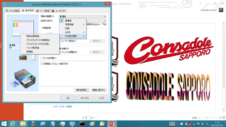Screen dimensions: 226x127
Task: Zoom in with the plus icon
Action: click(x=220, y=118)
